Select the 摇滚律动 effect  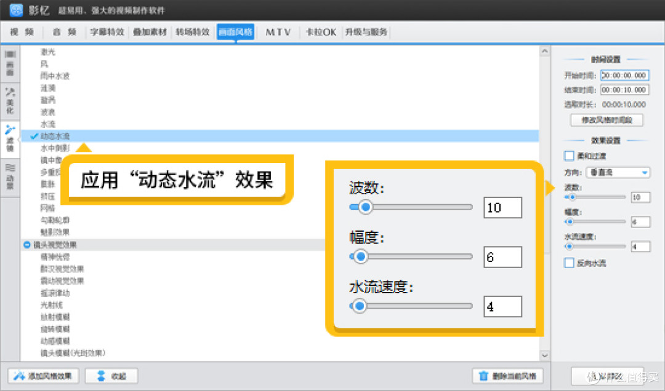(55, 293)
